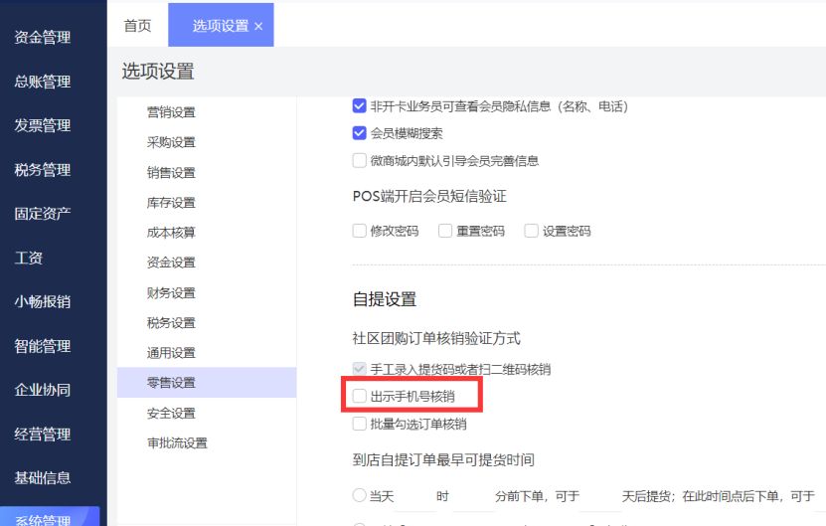The width and height of the screenshot is (826, 526).
Task: Close the 选项设置 tab
Action: point(258,27)
